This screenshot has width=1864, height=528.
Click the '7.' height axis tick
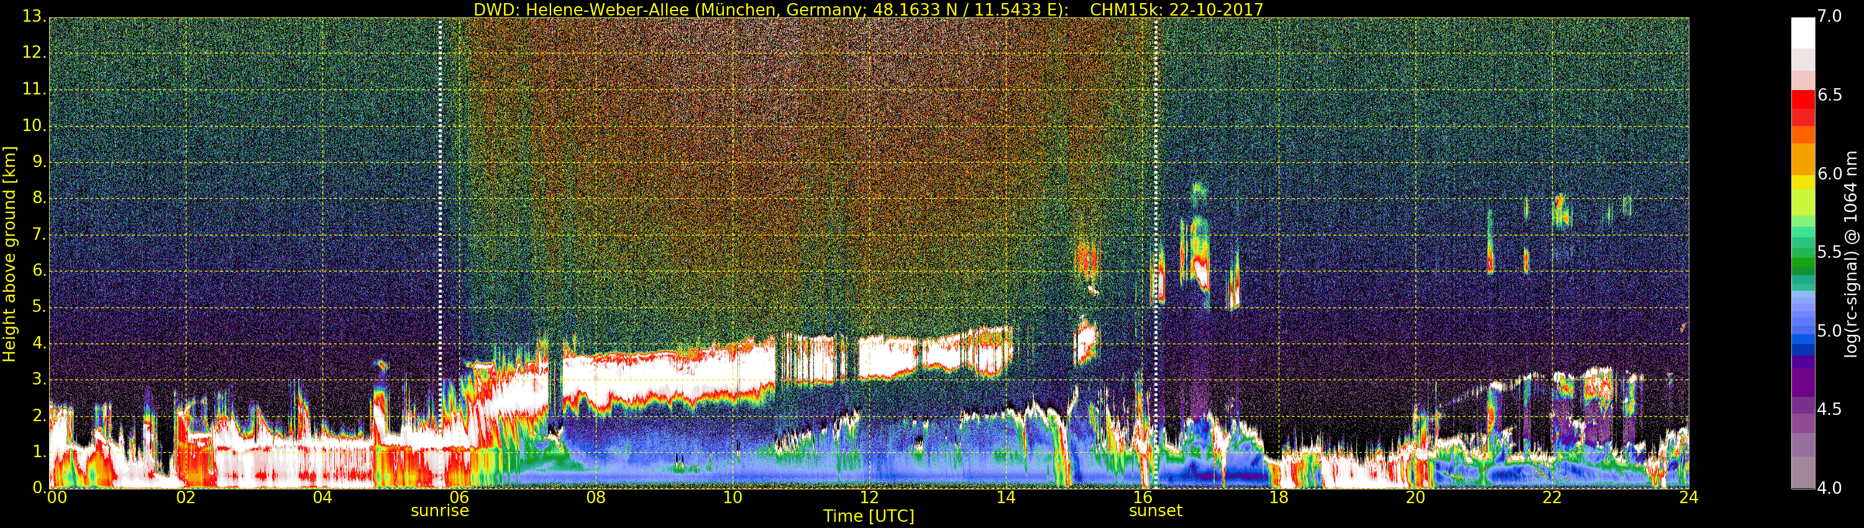(39, 234)
